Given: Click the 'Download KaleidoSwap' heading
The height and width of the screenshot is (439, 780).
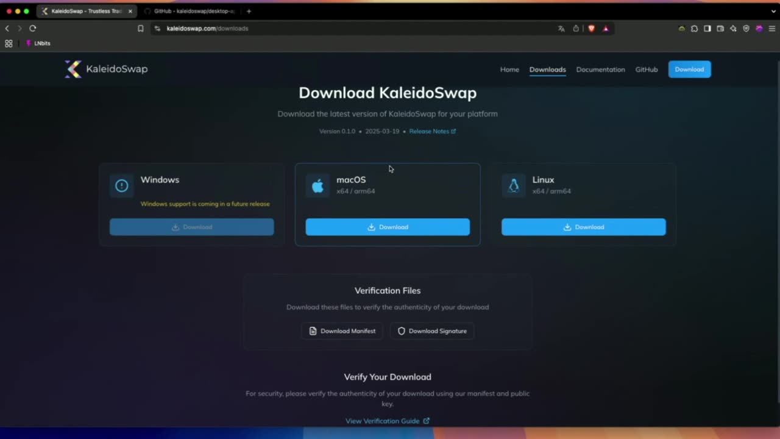Looking at the screenshot, I should coord(388,93).
